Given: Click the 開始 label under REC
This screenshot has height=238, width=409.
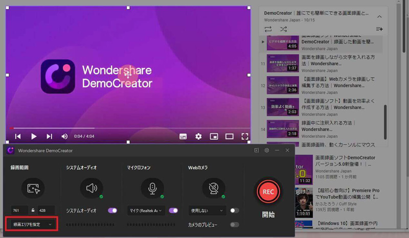Looking at the screenshot, I should click(x=268, y=215).
